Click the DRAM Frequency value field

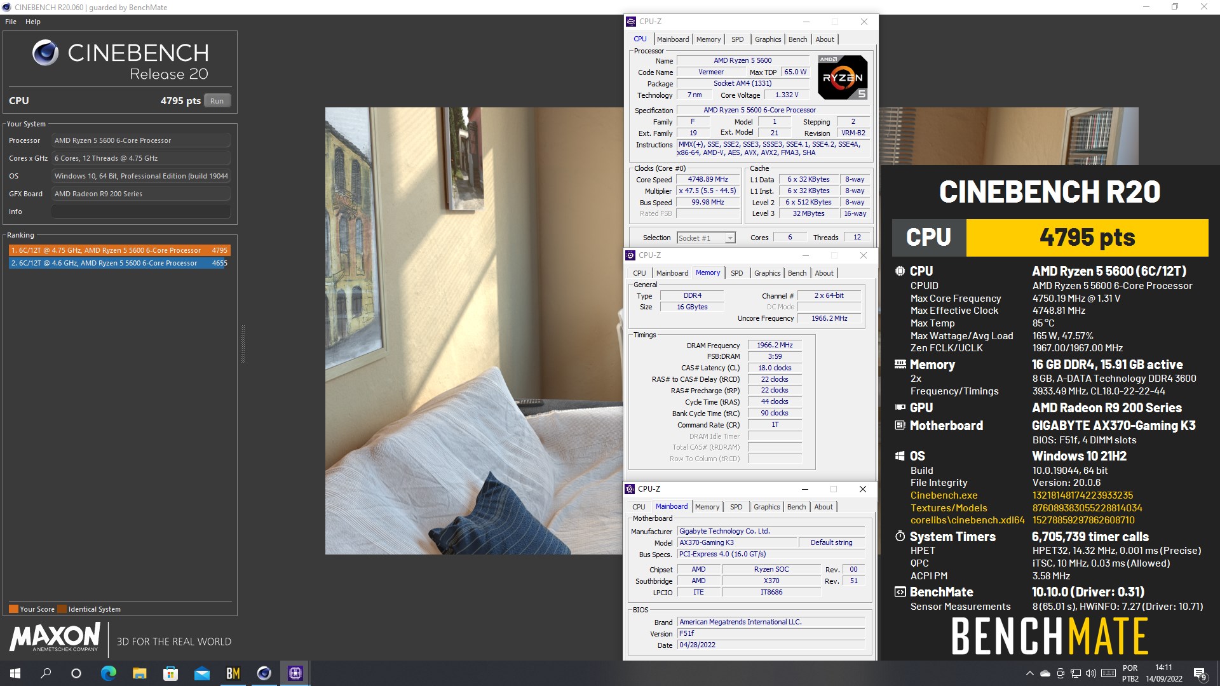pos(775,346)
